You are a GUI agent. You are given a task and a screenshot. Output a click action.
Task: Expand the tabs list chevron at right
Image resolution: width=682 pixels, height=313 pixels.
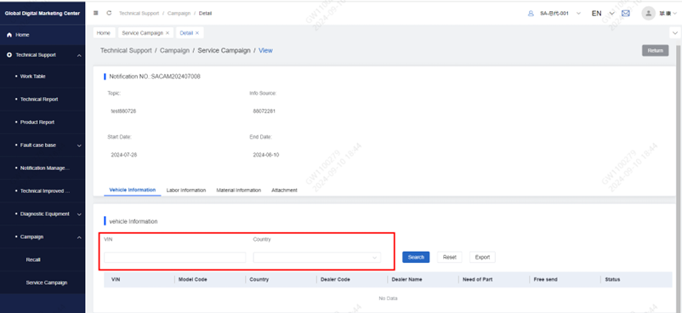[675, 33]
